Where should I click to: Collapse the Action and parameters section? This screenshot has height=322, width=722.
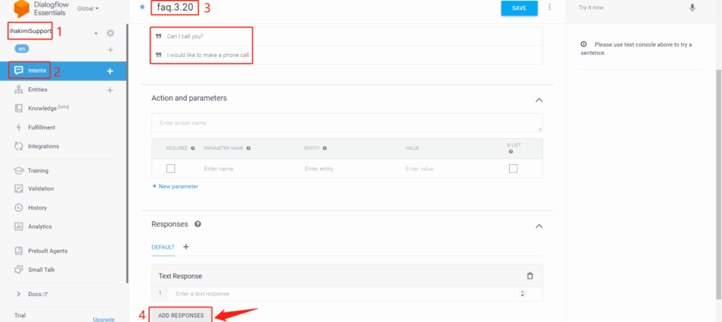539,99
